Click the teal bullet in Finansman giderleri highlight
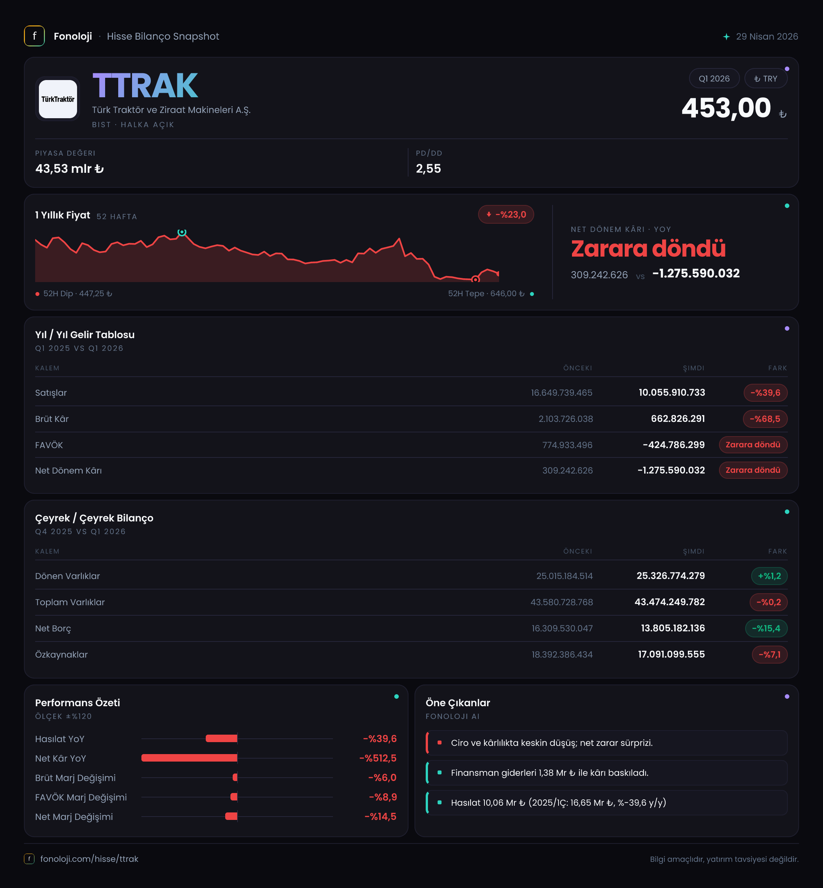The width and height of the screenshot is (823, 888). 440,773
